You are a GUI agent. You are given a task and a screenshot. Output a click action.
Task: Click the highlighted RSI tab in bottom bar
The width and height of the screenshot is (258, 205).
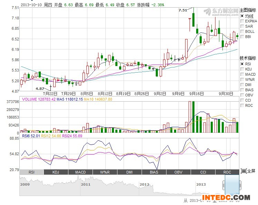pyautogui.click(x=31, y=172)
